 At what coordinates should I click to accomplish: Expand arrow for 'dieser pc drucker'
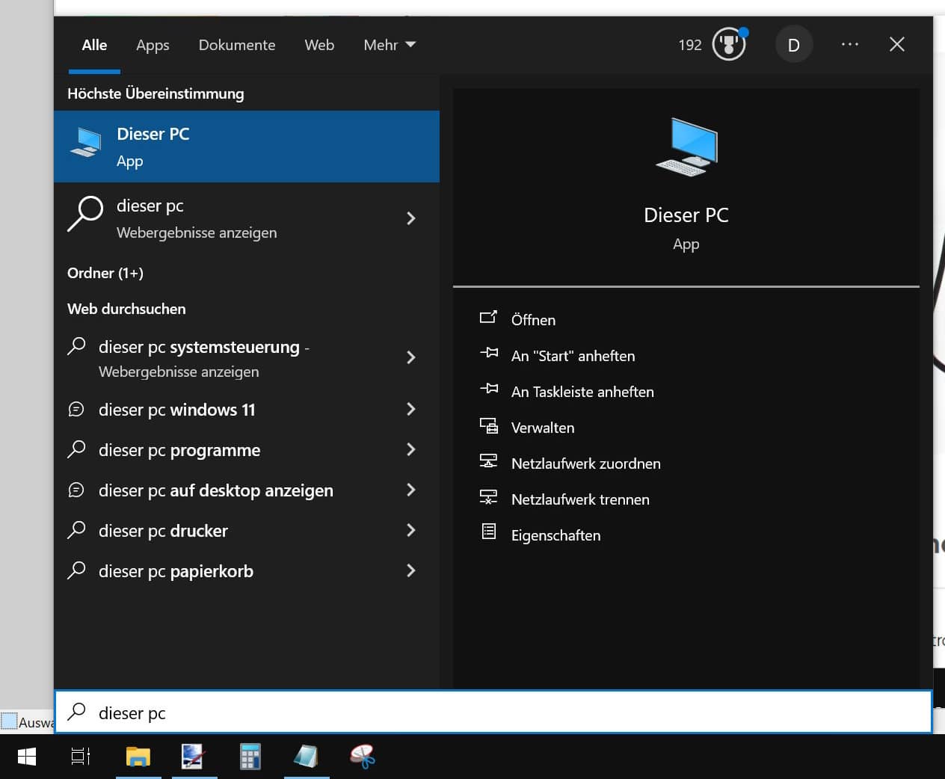point(410,530)
